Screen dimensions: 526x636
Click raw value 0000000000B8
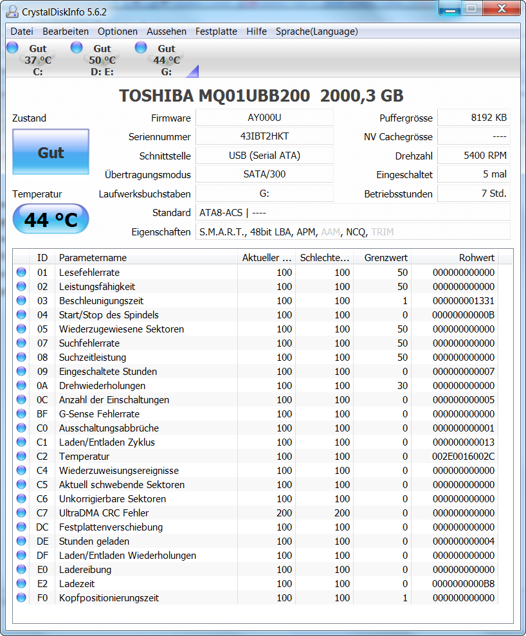tap(463, 584)
